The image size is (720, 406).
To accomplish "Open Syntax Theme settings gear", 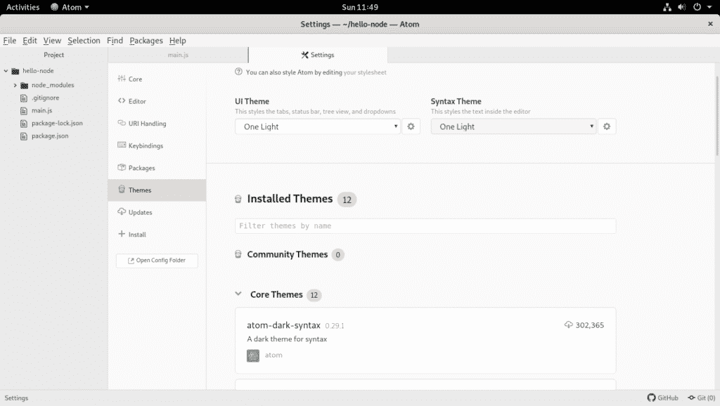I will coord(607,126).
